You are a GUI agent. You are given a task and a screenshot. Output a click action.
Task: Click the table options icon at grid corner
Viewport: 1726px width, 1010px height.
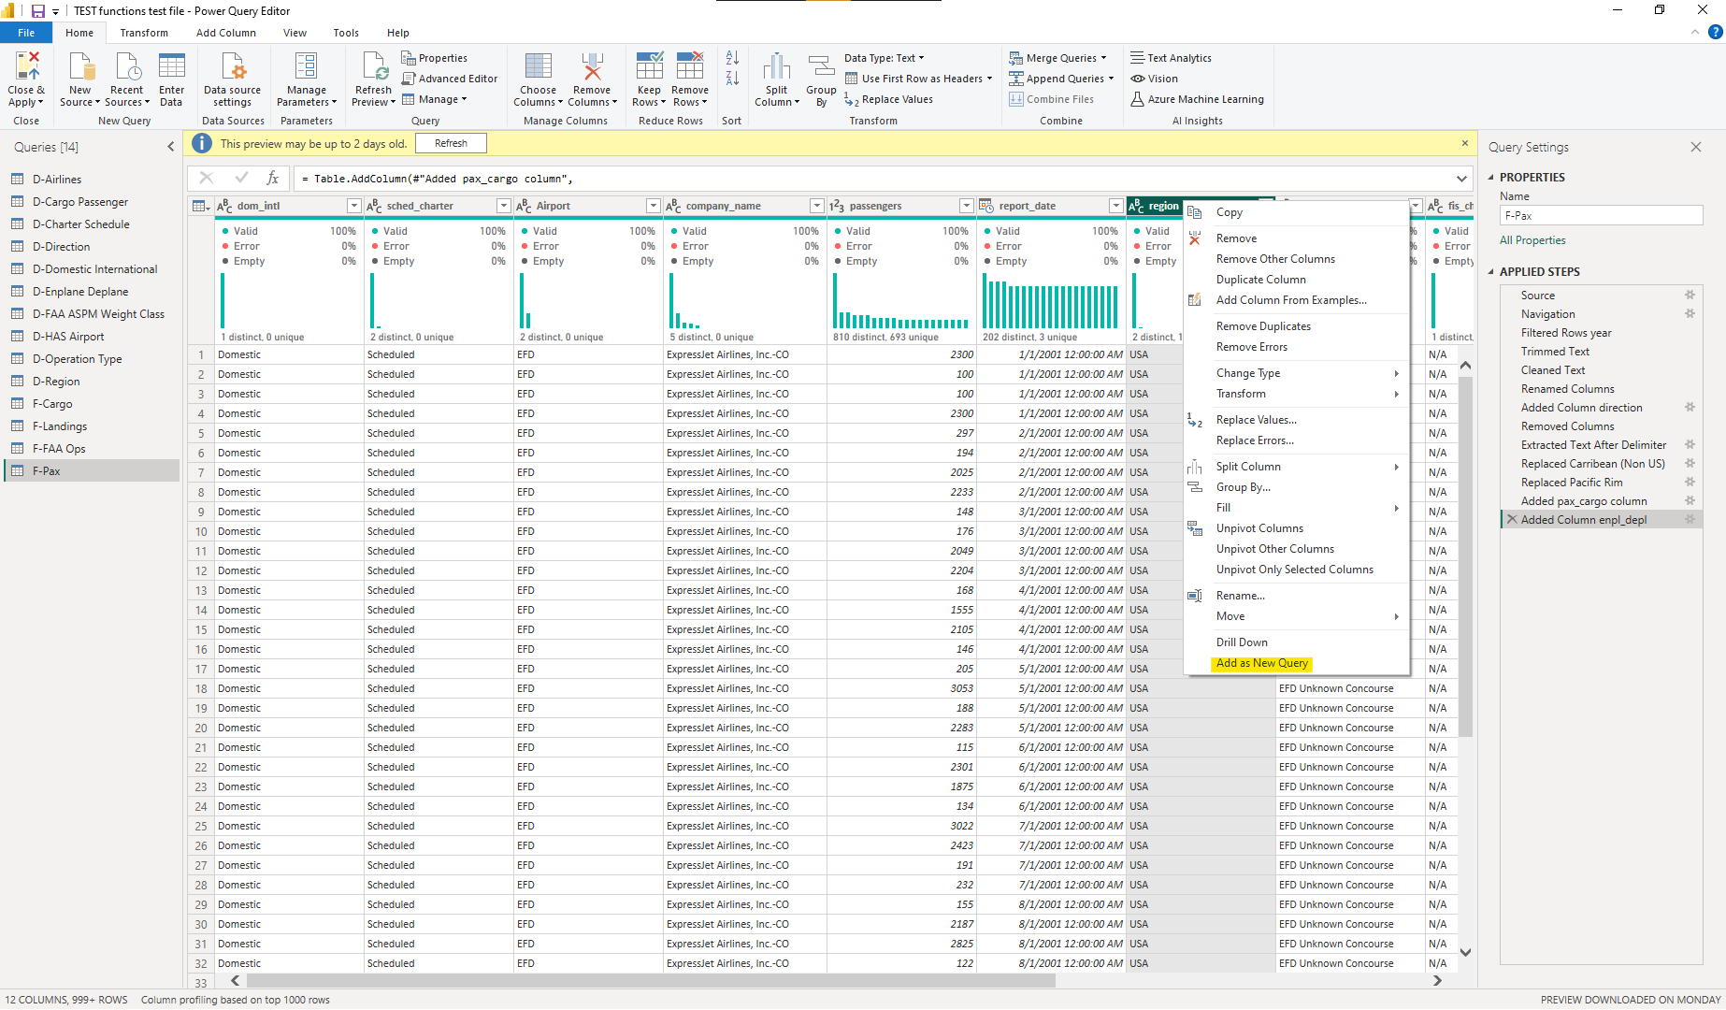tap(200, 206)
